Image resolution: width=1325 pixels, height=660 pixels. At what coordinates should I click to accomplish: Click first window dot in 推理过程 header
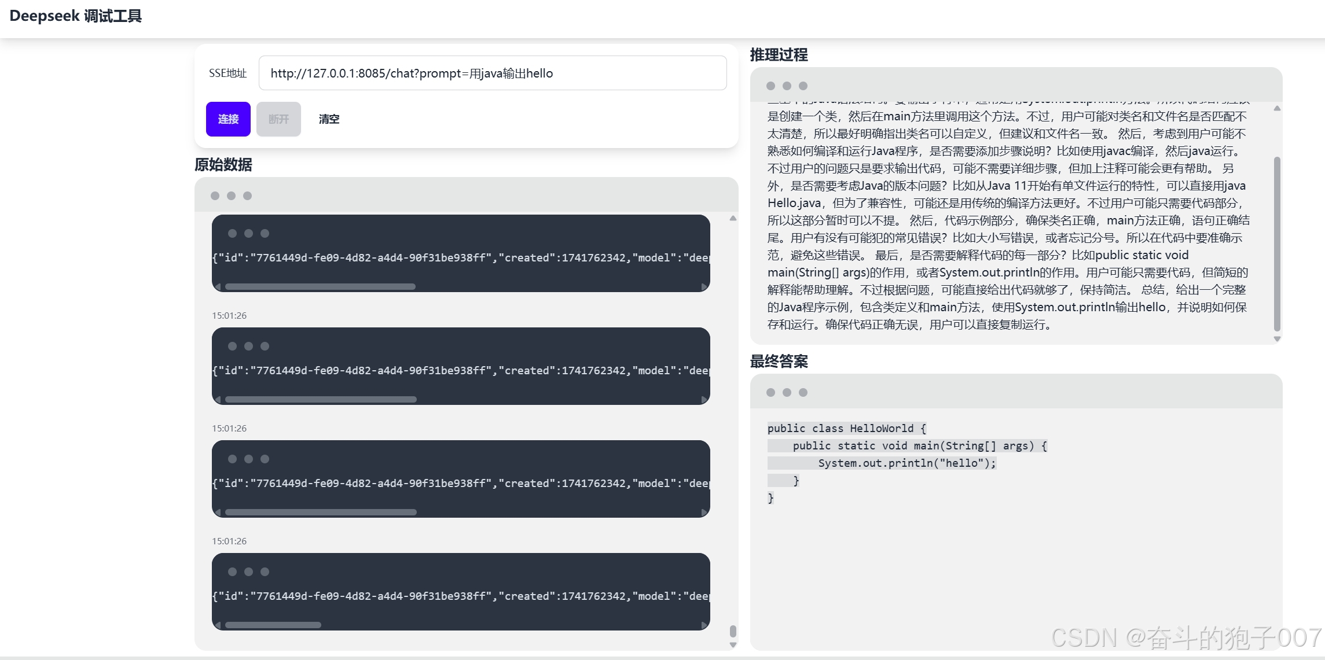click(770, 86)
